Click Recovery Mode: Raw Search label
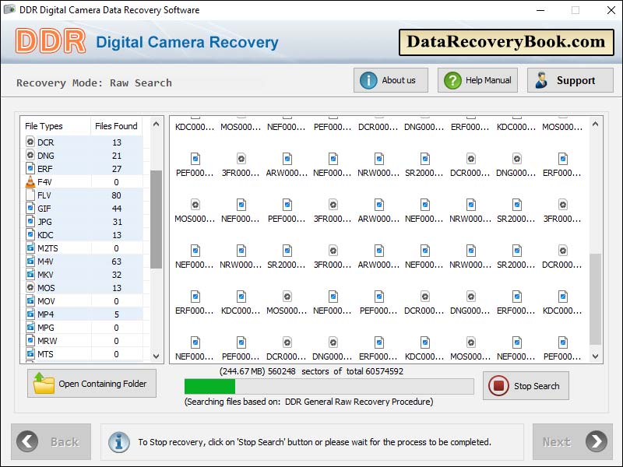This screenshot has width=623, height=467. (x=94, y=83)
